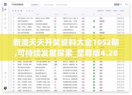Viewport: 132px width, 95px height.
Task: Click the redo arrow in the toolbar
Action: (16, 11)
